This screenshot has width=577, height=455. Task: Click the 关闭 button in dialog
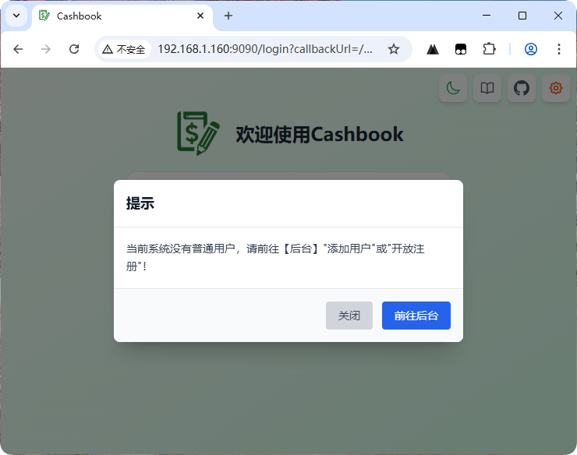point(349,316)
